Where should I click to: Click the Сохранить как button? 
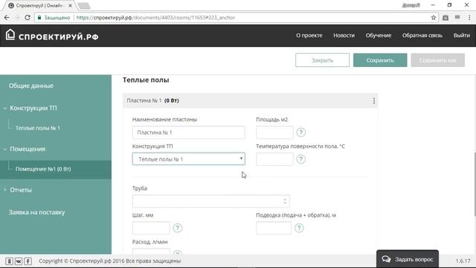click(x=438, y=60)
